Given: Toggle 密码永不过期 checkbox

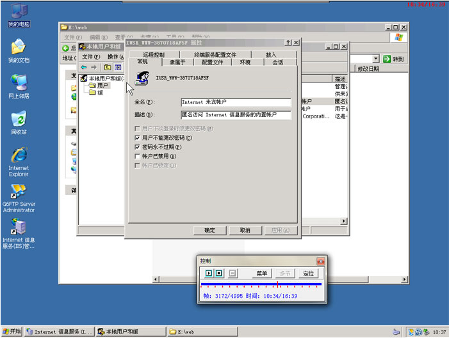Looking at the screenshot, I should [137, 147].
